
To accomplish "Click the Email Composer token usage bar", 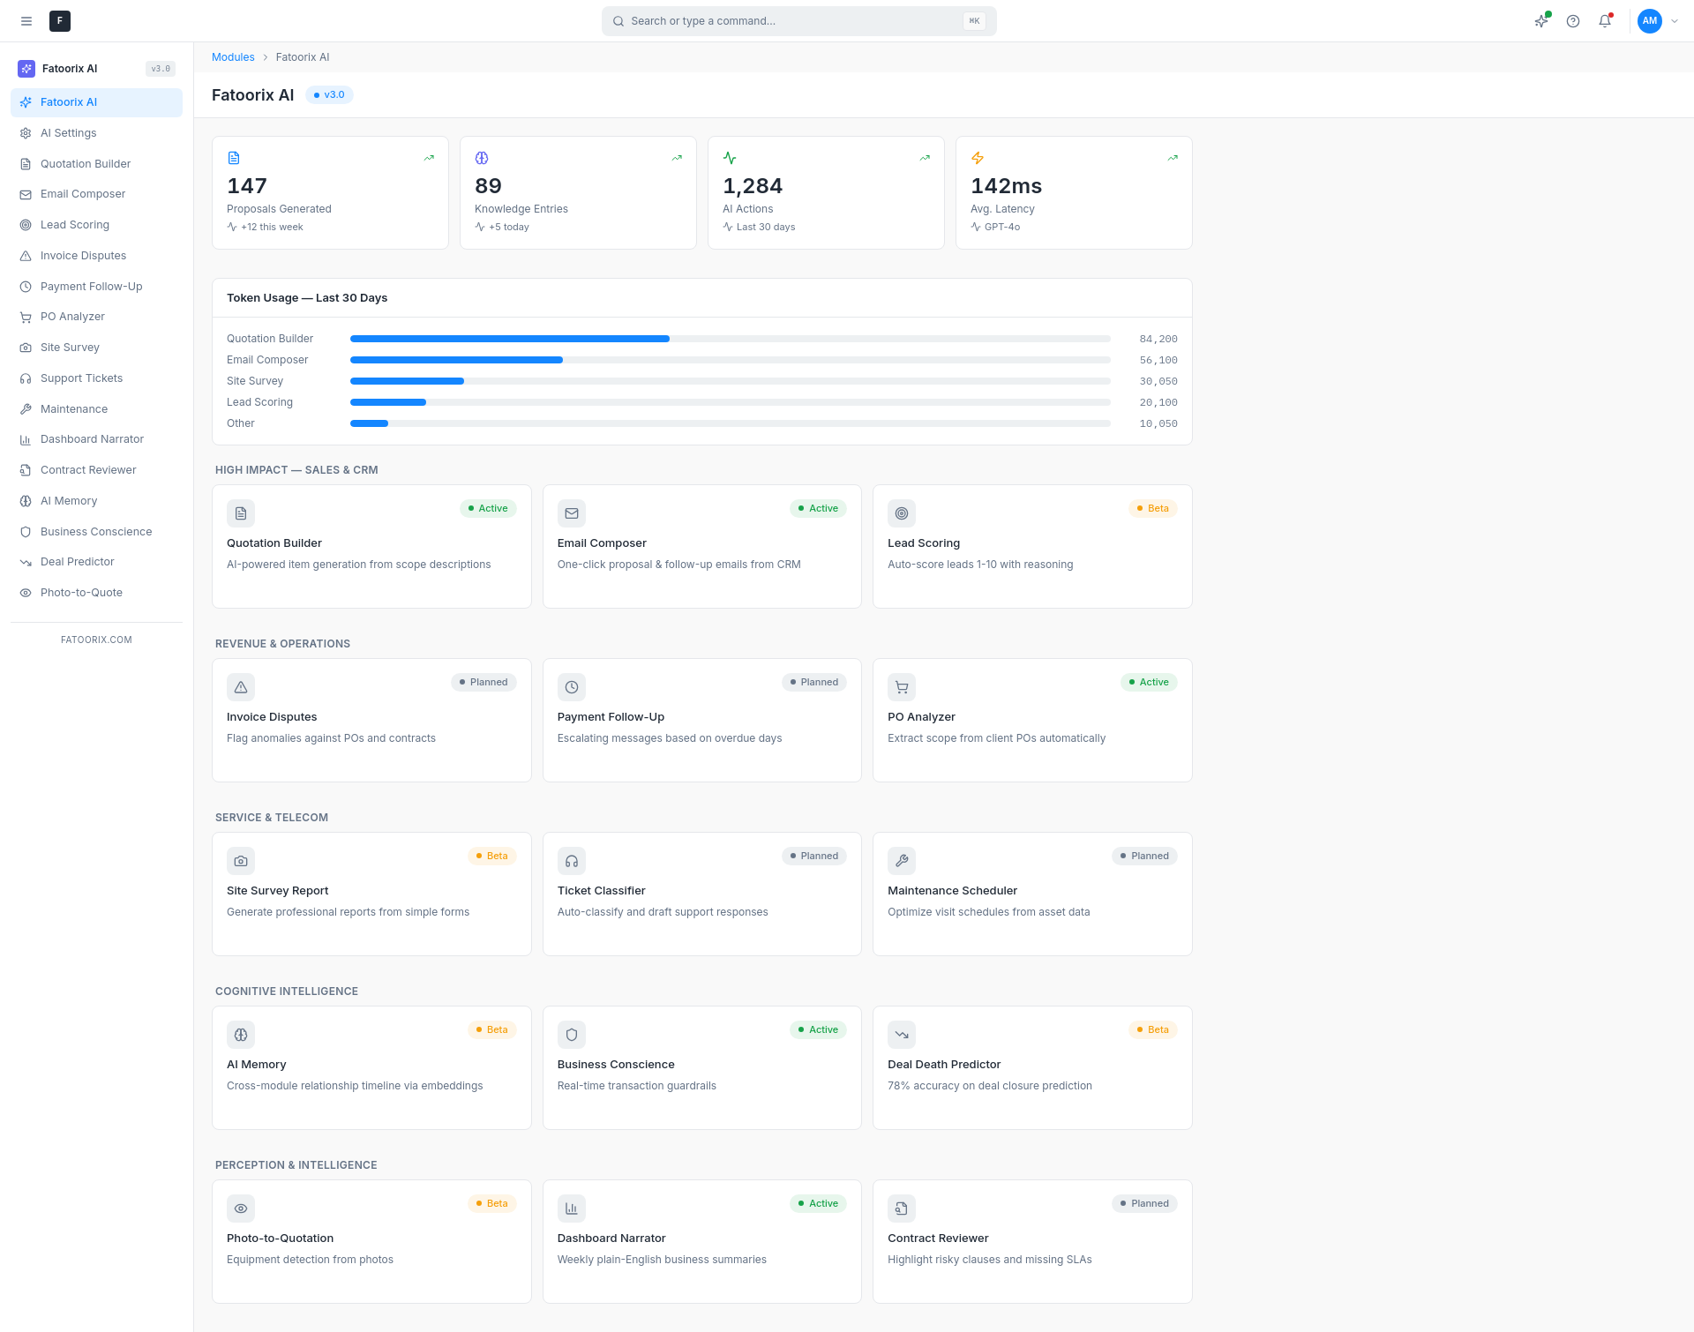I will click(731, 360).
